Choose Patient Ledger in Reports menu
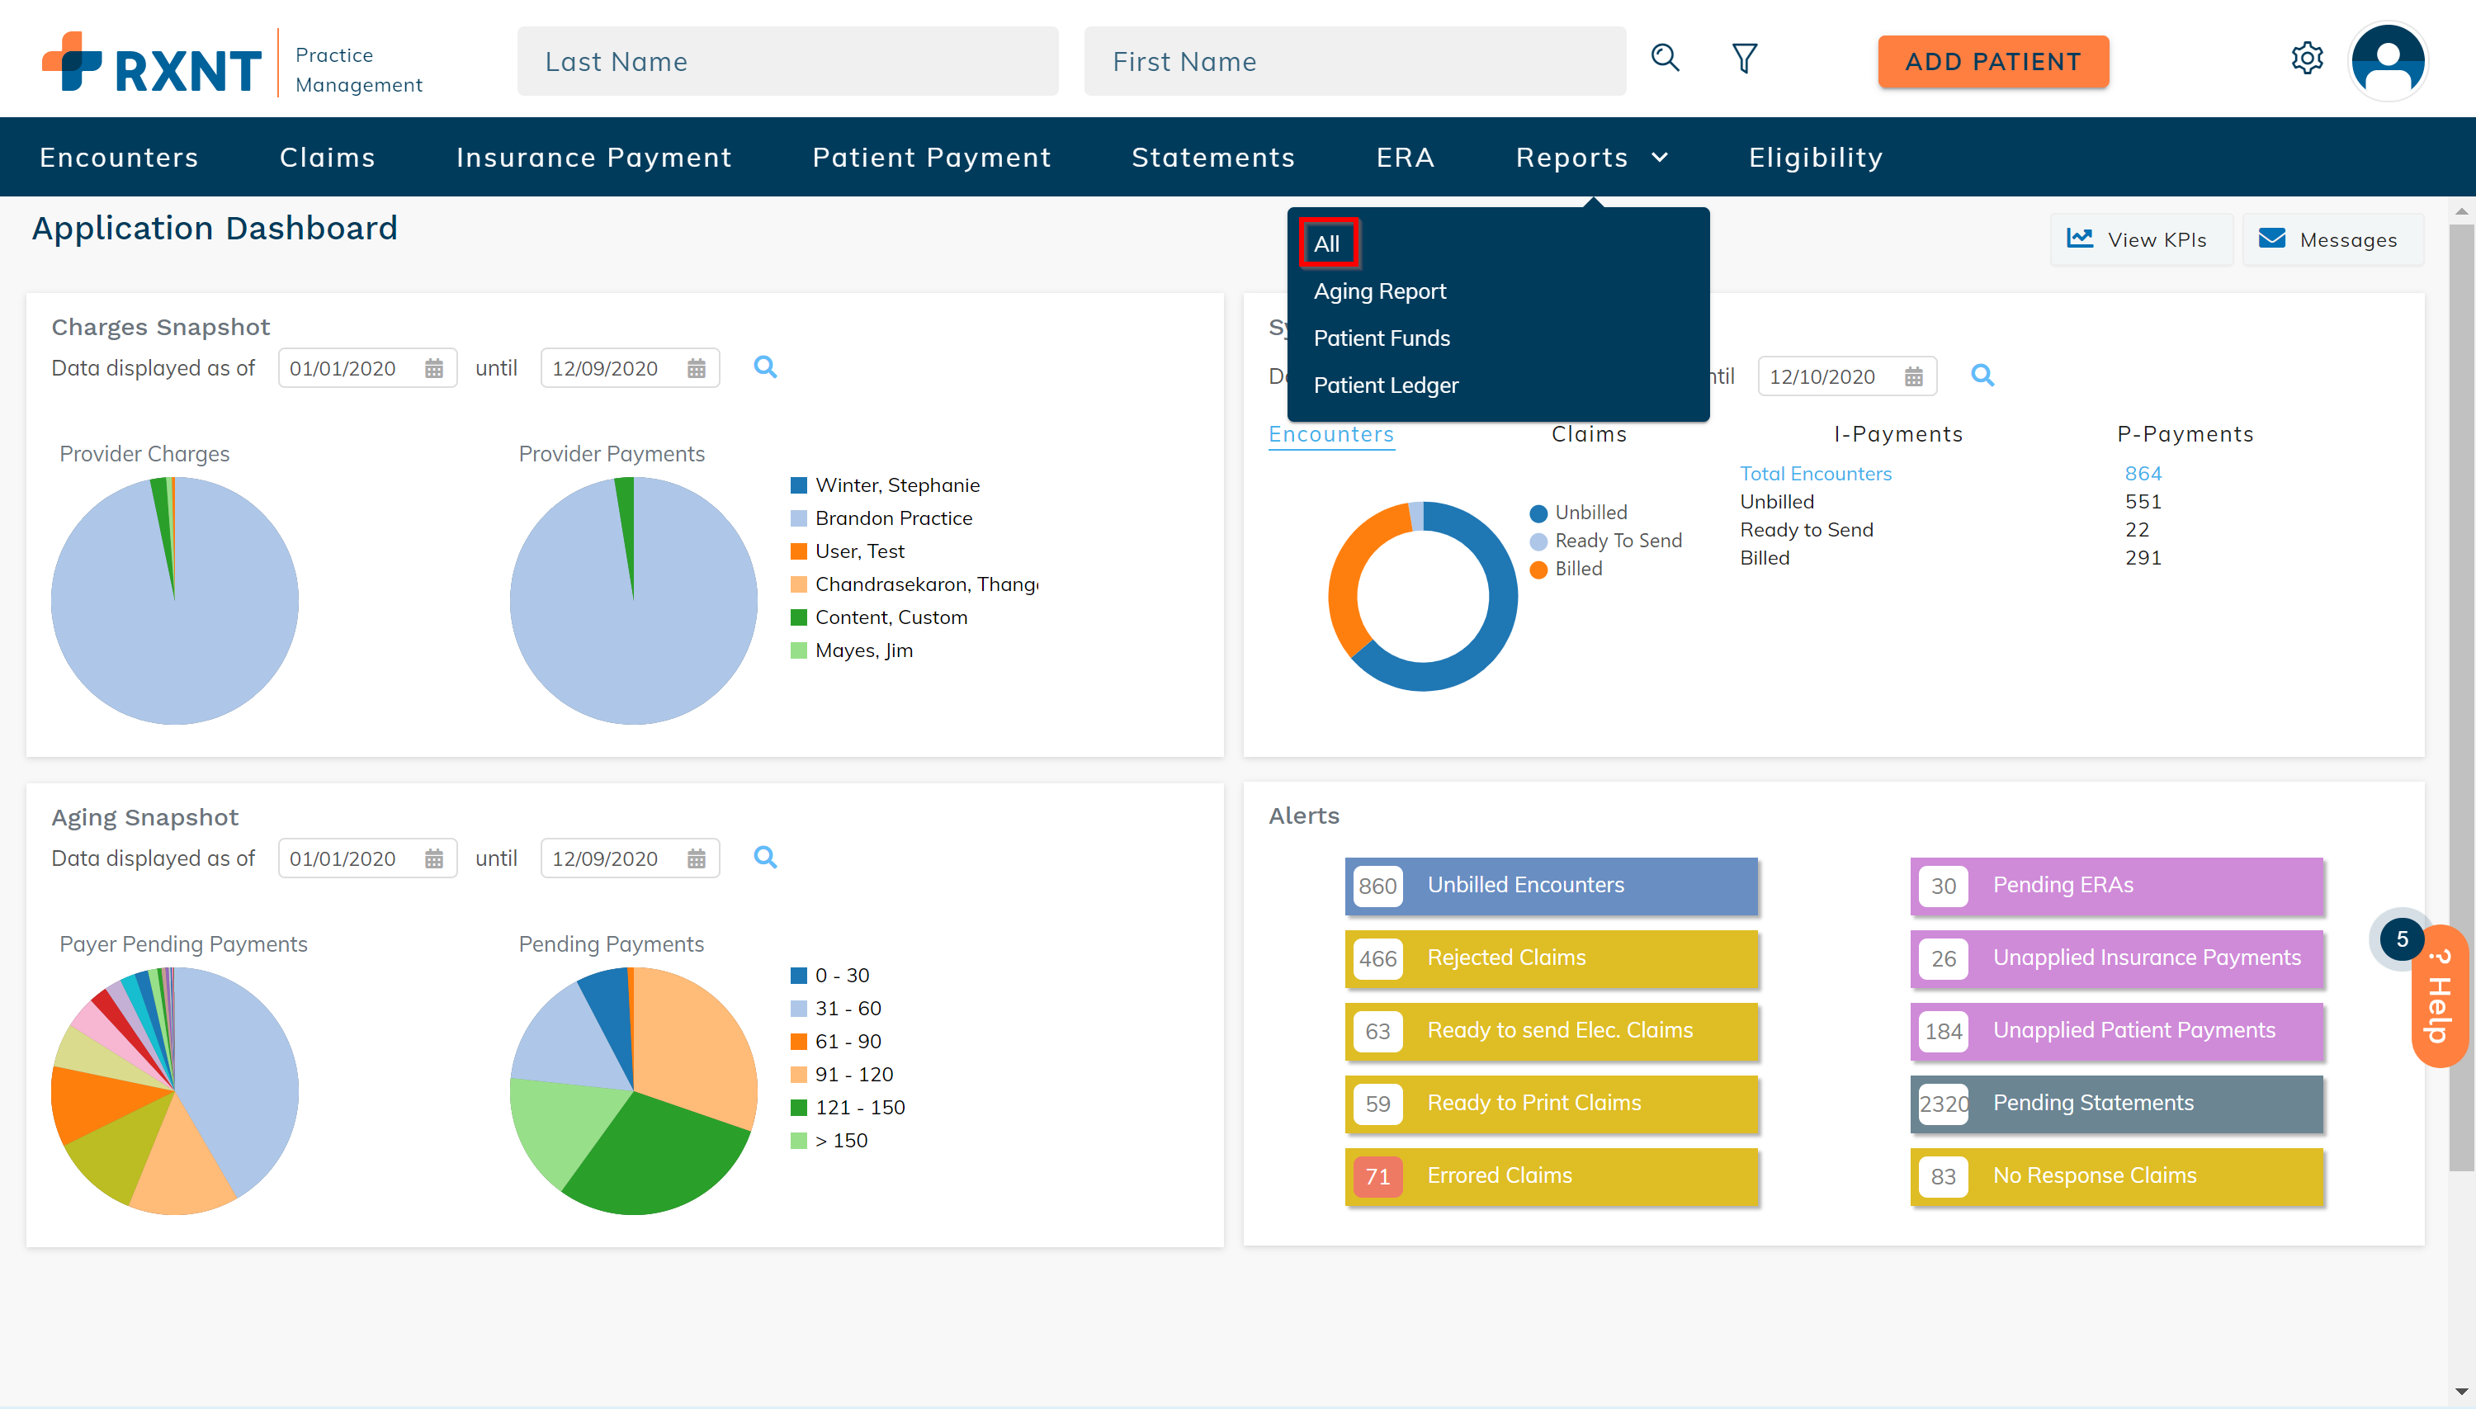Viewport: 2476px width, 1409px height. (x=1385, y=385)
